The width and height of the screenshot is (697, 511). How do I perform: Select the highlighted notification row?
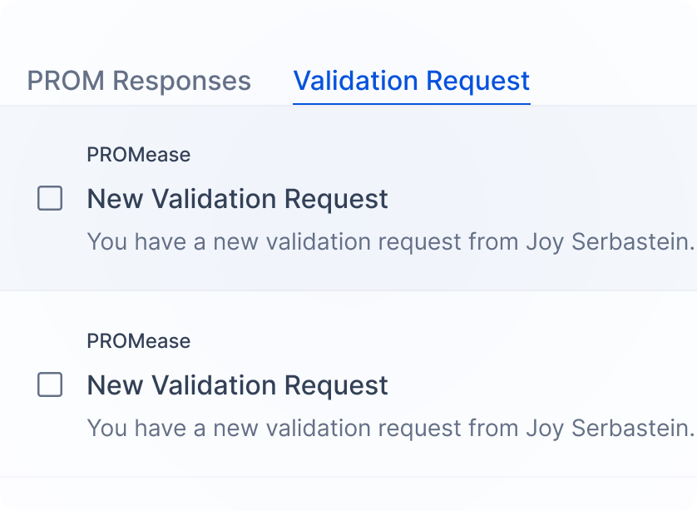[348, 199]
